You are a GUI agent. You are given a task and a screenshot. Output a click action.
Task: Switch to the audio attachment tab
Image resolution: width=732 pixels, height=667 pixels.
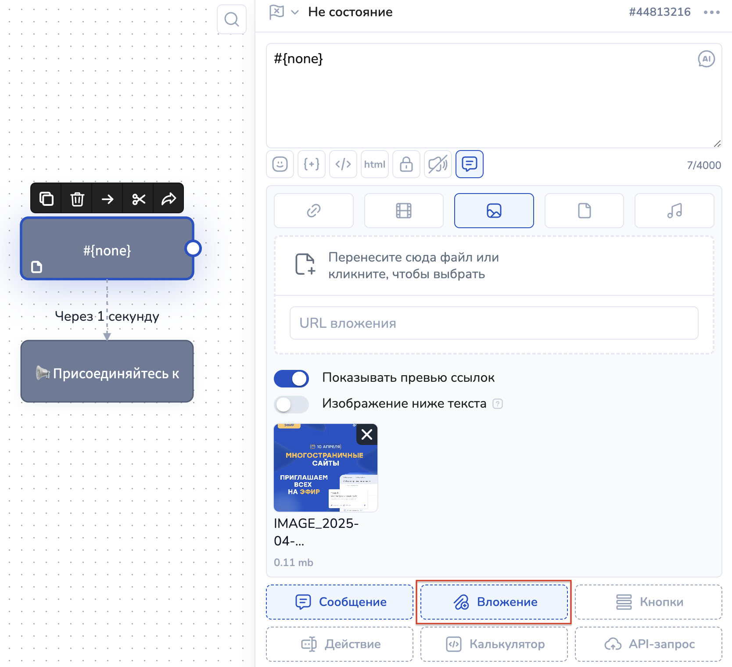point(674,211)
